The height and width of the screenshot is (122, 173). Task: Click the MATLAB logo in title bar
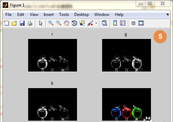tap(5, 5)
